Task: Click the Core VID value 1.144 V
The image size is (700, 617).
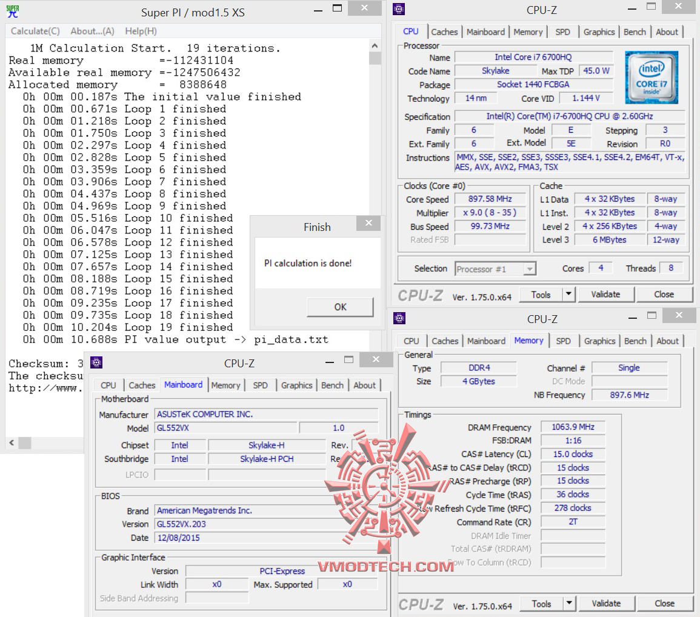Action: pyautogui.click(x=586, y=98)
